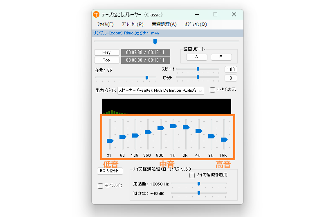The width and height of the screenshot is (333, 217).
Task: Open the 音響処理(A) menu
Action: click(164, 24)
